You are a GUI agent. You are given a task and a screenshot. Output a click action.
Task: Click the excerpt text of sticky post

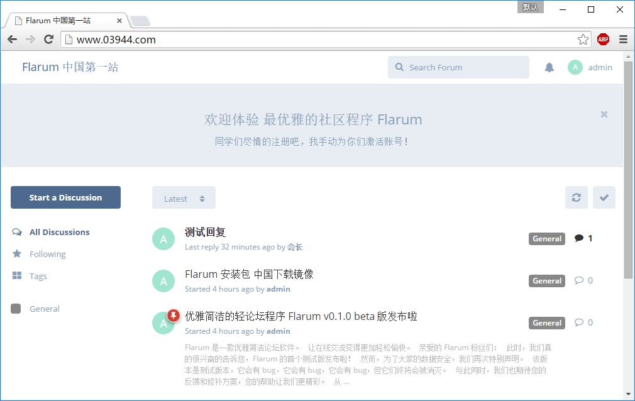click(x=368, y=365)
